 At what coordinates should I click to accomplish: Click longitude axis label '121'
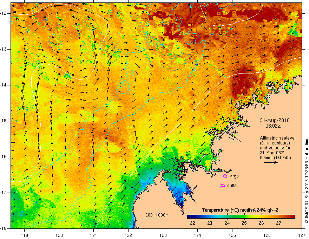coord(94,235)
